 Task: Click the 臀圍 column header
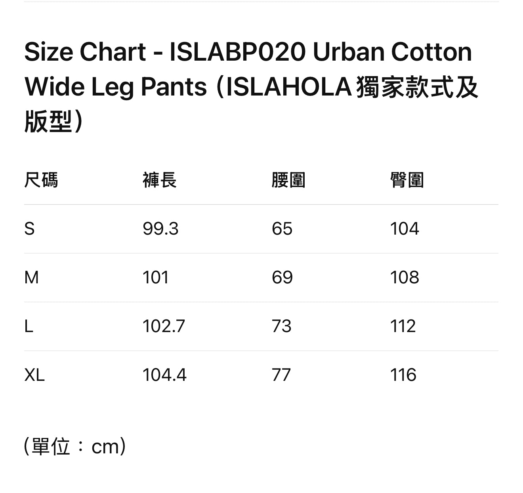[x=407, y=180]
